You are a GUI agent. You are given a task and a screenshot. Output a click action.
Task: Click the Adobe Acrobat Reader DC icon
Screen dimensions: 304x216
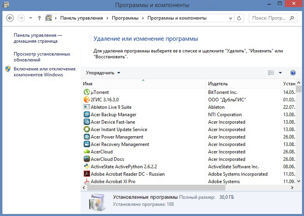(87, 174)
